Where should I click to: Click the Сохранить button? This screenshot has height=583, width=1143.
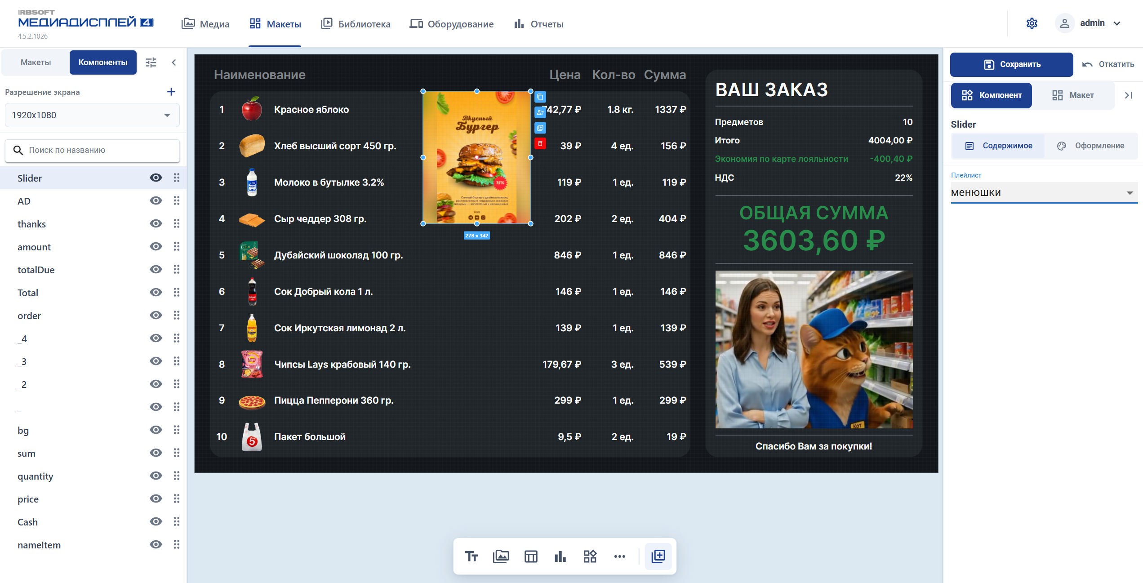click(x=1011, y=64)
